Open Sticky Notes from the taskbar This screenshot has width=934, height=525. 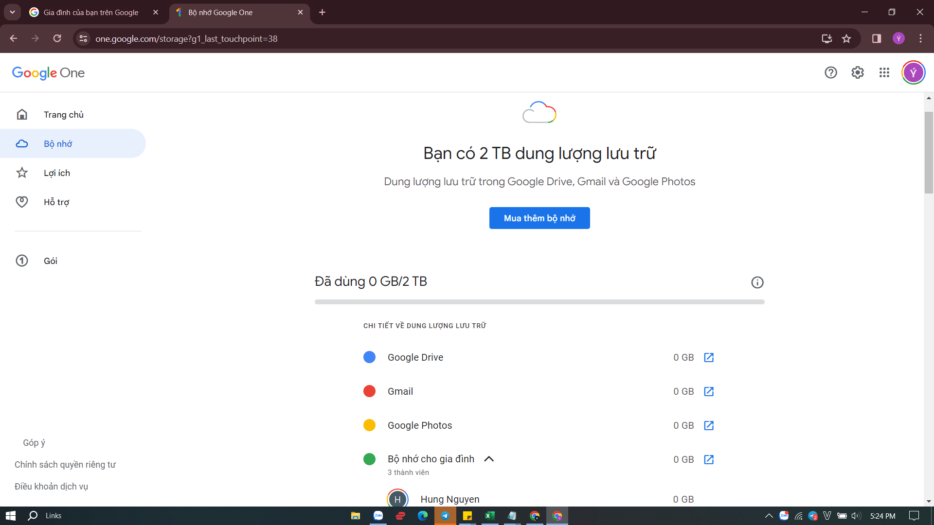click(x=467, y=516)
